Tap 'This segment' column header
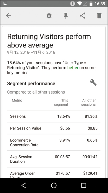 [61, 102]
